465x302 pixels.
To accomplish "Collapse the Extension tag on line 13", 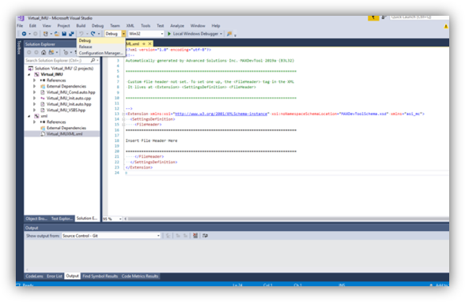I will (x=123, y=114).
